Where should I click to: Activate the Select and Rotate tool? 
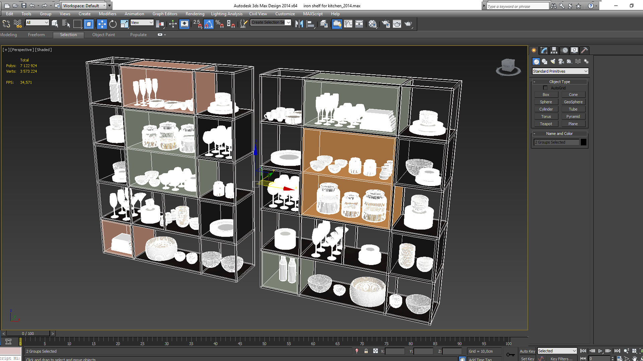(113, 24)
